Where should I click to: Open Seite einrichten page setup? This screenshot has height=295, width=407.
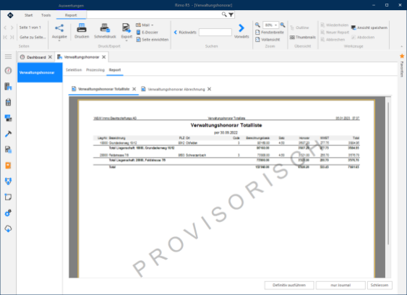pos(153,40)
